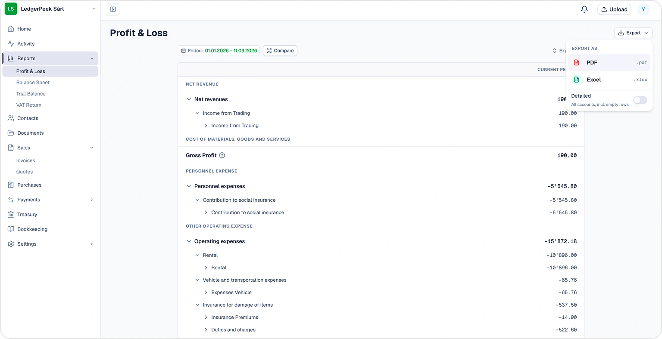The image size is (662, 339).
Task: Click the green Excel file icon
Action: pyautogui.click(x=577, y=80)
